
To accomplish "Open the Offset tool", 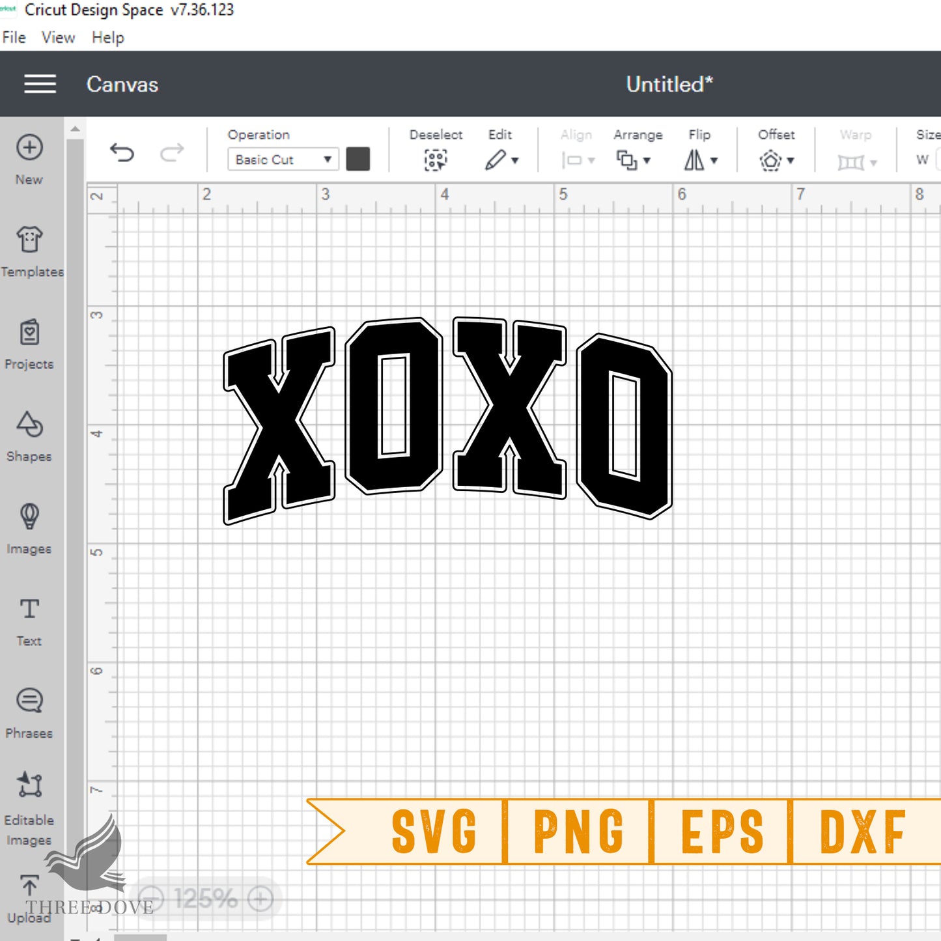I will (770, 160).
